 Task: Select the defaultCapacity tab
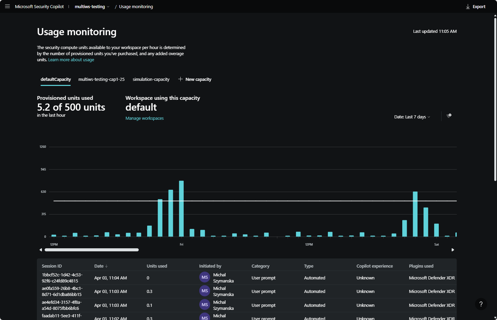56,79
